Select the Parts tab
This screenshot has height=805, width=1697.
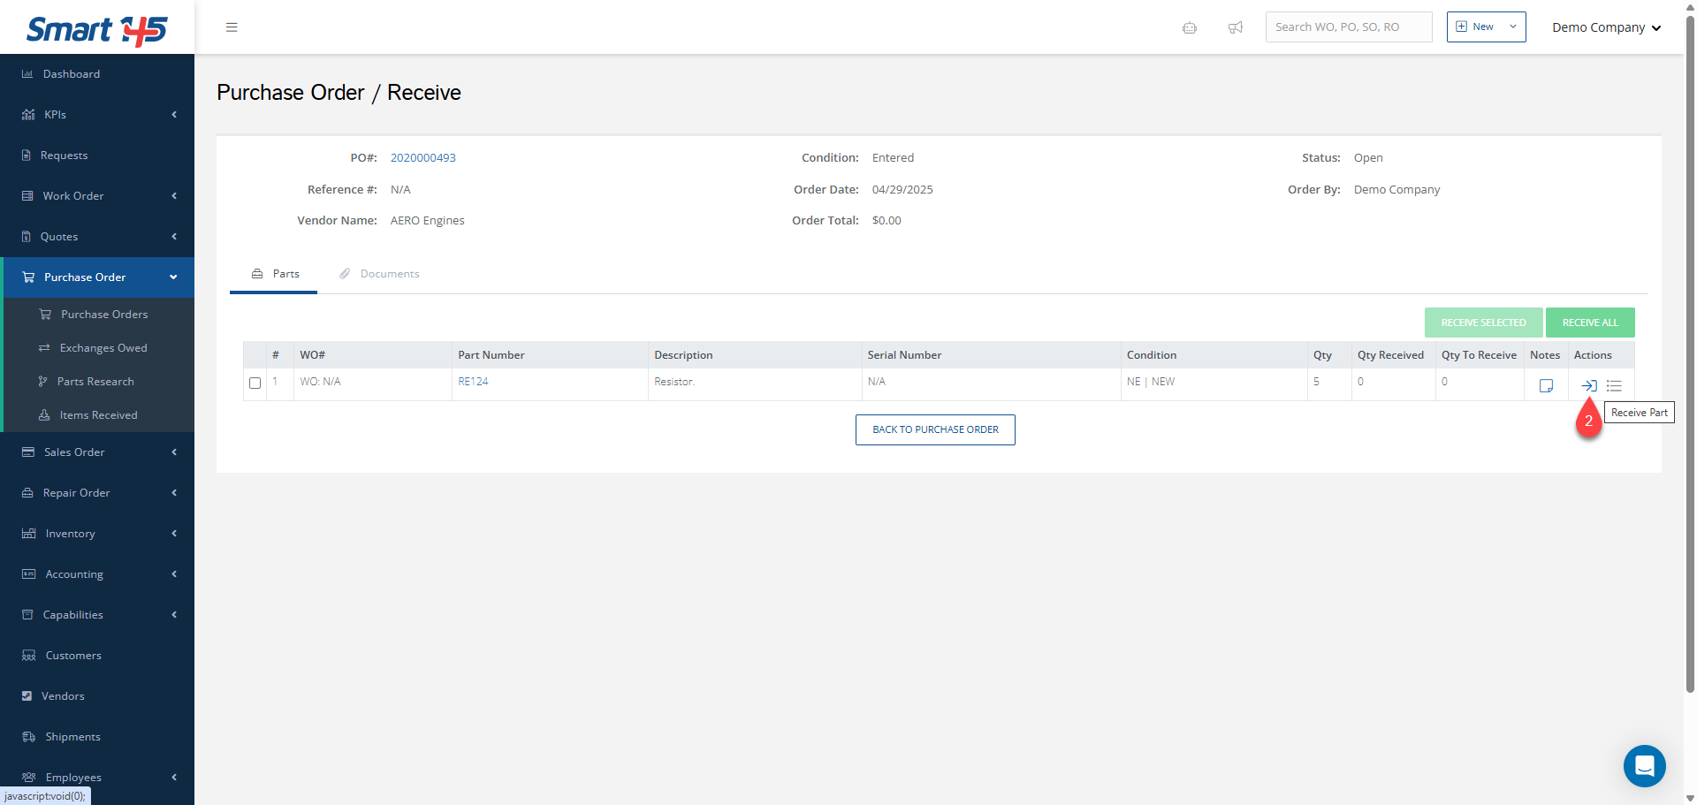coord(275,274)
